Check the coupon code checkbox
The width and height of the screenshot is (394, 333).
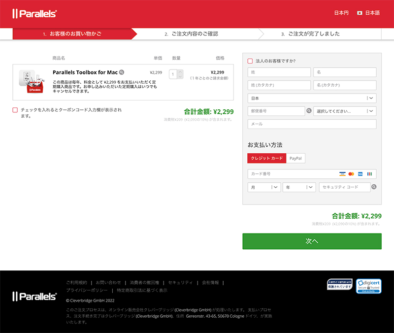pos(15,110)
